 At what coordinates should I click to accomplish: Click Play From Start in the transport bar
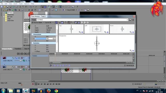coord(39,84)
